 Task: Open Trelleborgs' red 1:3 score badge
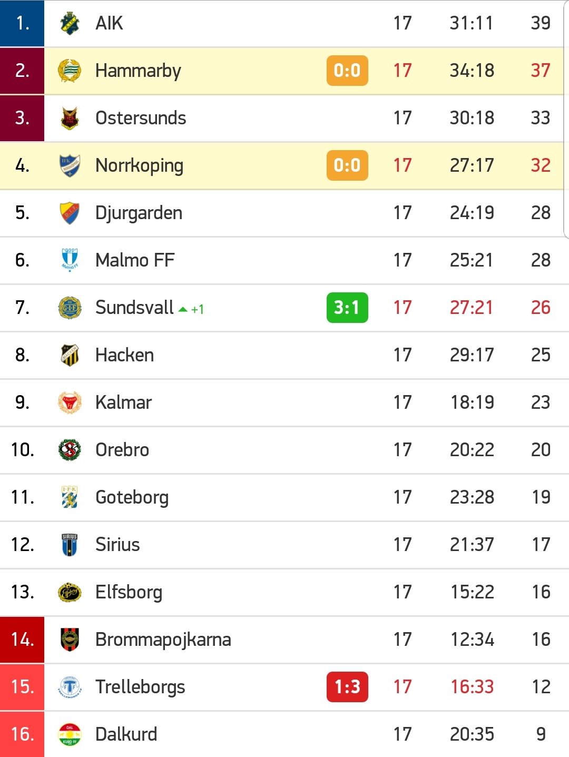click(347, 687)
